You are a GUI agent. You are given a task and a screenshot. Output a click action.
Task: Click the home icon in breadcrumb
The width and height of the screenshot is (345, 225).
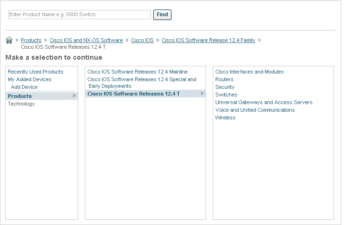click(9, 40)
